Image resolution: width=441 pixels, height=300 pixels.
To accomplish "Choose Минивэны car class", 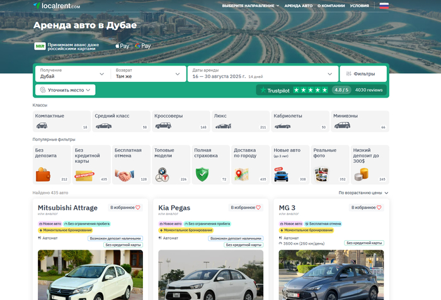I will [x=360, y=121].
